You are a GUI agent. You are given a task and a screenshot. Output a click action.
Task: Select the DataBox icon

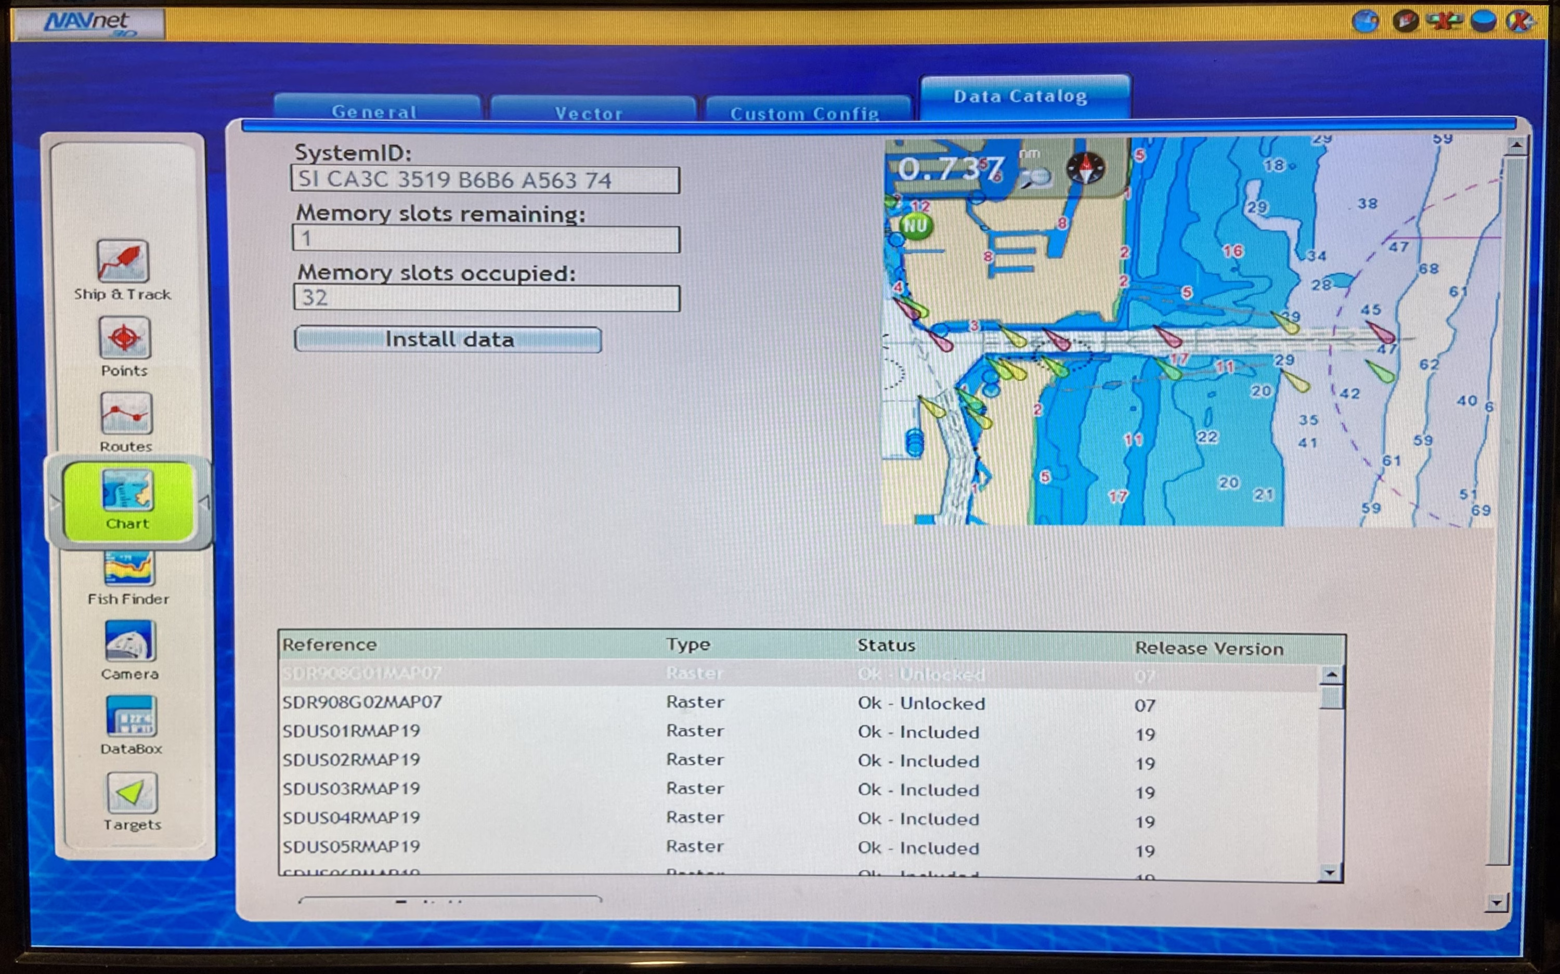tap(131, 716)
